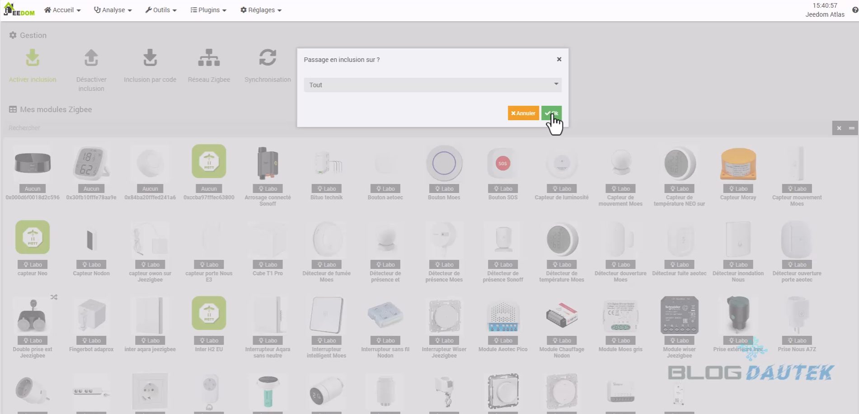Open the Module Chauffage Nodon module
Viewport: 859px width, 414px height.
coord(562,327)
